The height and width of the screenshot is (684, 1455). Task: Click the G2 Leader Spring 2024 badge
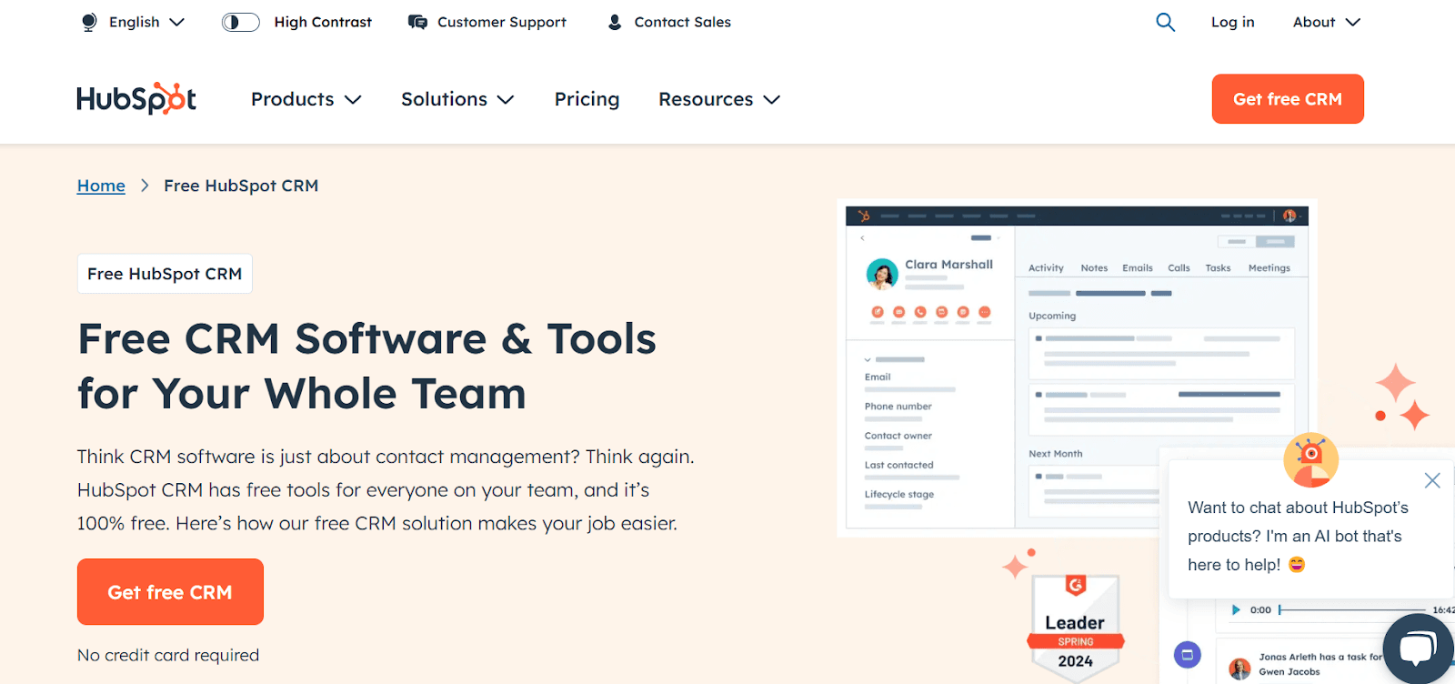coord(1076,628)
